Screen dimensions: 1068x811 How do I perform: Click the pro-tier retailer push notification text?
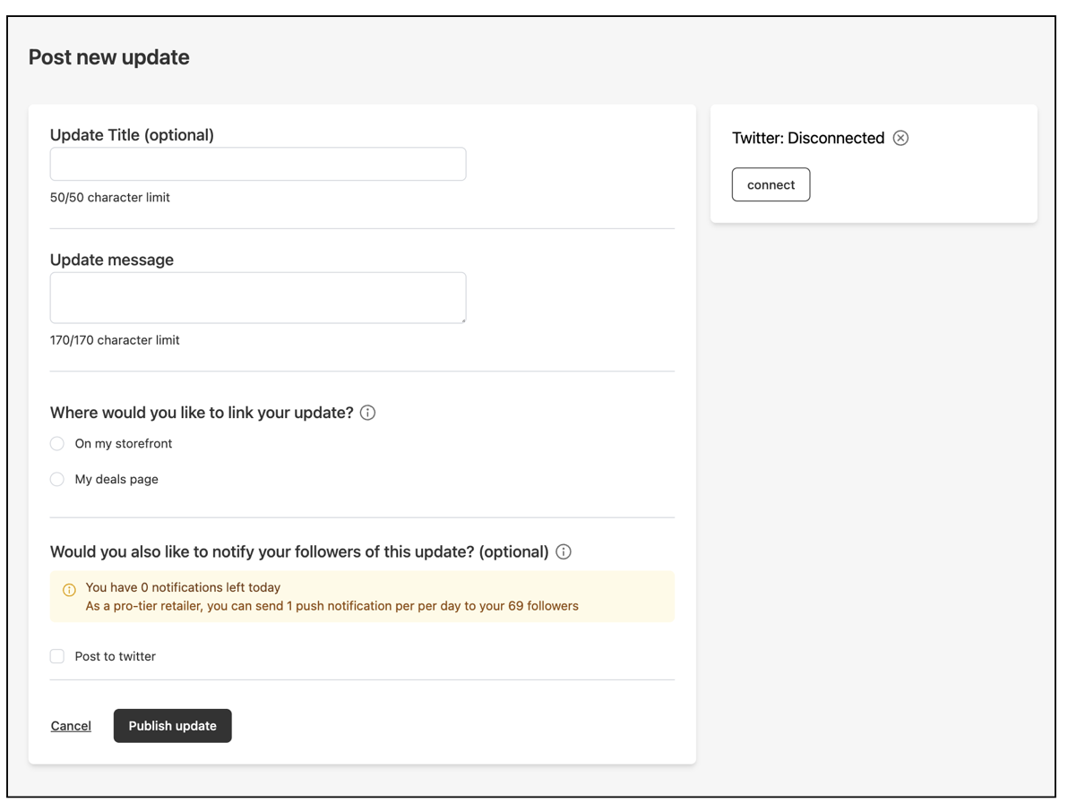click(x=332, y=606)
